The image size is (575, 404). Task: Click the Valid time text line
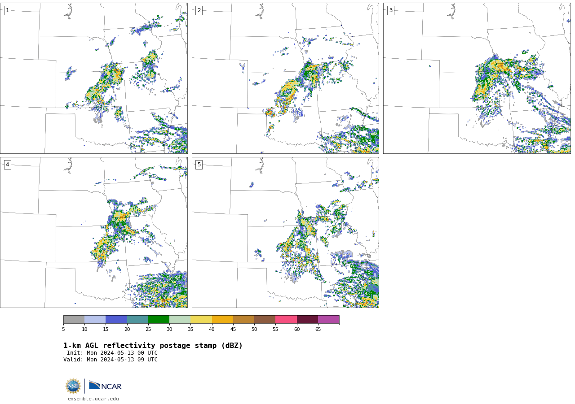111,360
